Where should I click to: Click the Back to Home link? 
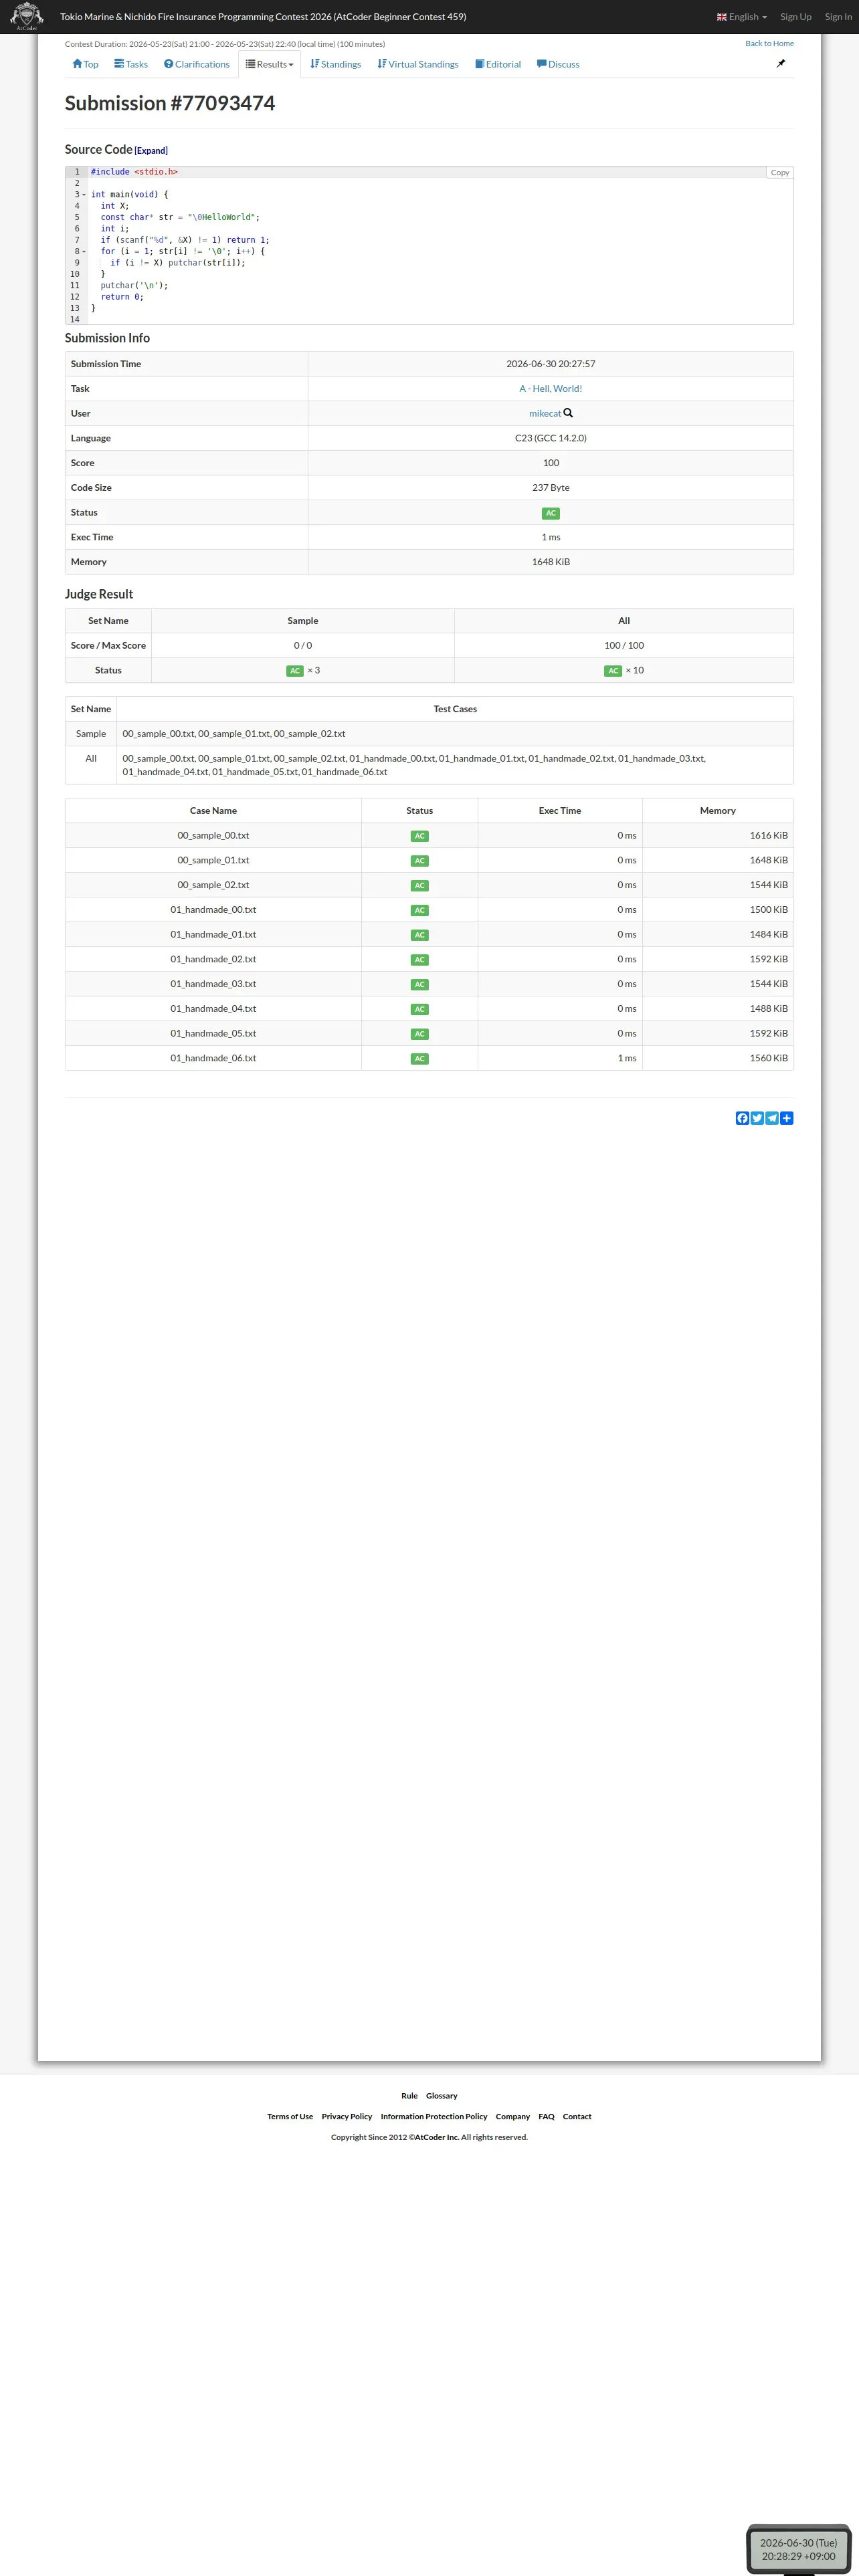769,43
